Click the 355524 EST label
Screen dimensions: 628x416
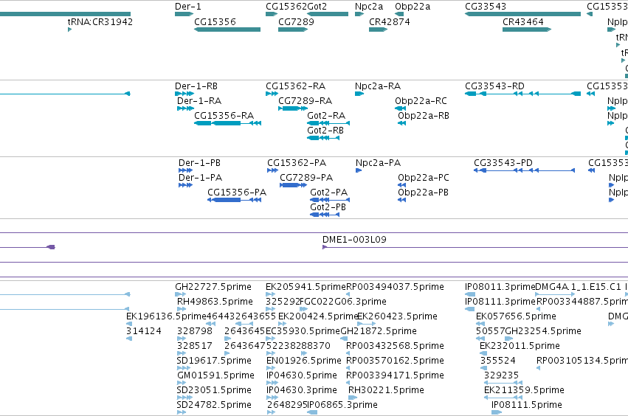tap(498, 361)
